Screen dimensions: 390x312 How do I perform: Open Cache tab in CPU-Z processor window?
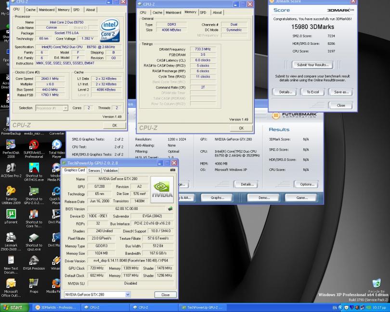tap(31, 10)
